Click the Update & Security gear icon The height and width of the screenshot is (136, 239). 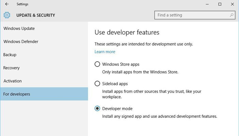pyautogui.click(x=7, y=15)
